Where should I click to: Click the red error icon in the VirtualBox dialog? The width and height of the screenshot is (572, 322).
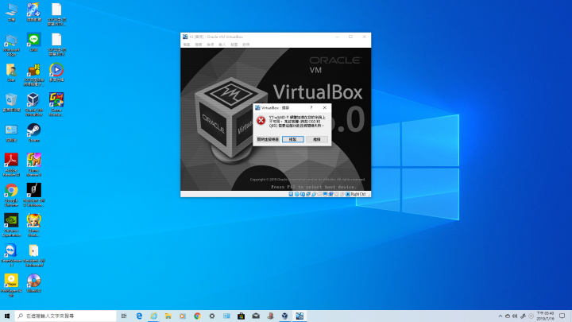pos(261,121)
